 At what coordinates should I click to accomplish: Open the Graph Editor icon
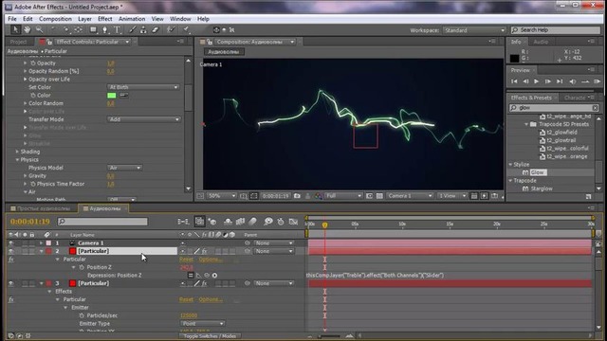[x=293, y=222]
